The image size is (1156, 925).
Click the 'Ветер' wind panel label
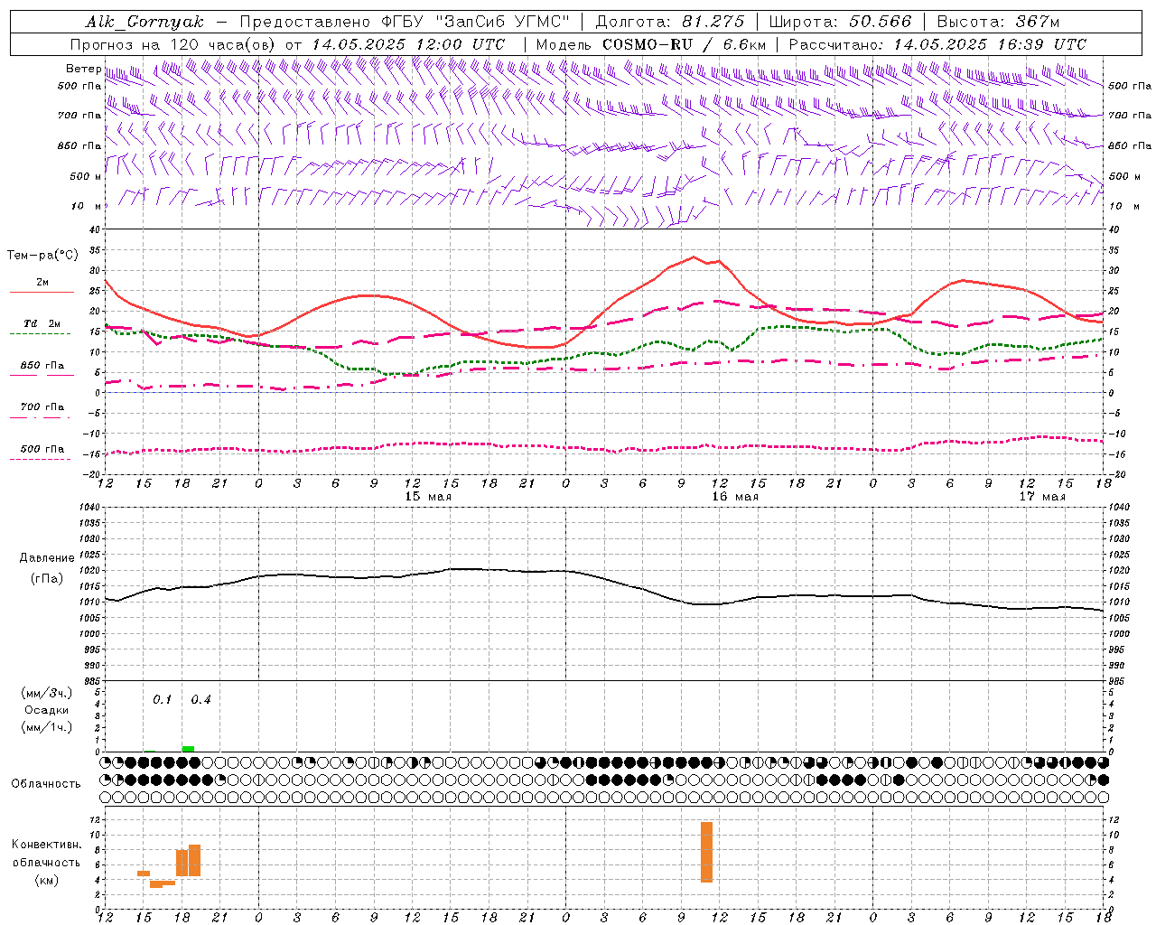click(x=84, y=69)
